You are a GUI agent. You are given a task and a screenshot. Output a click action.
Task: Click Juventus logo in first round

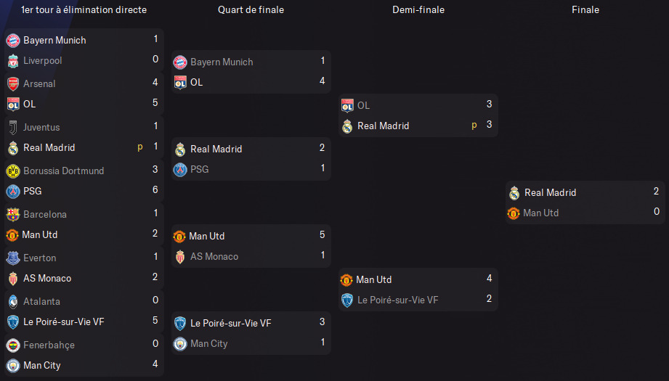click(x=13, y=128)
